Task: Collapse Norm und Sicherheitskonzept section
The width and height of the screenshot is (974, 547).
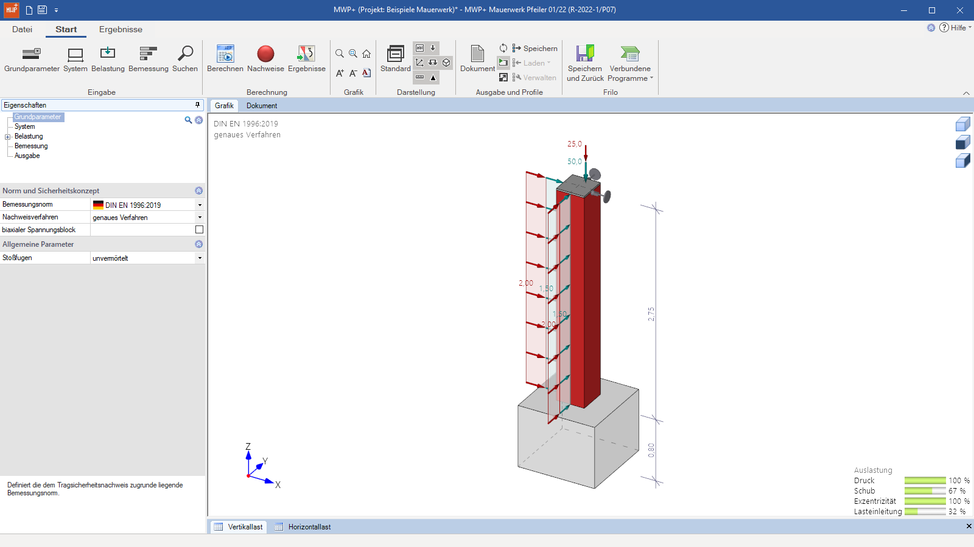Action: (198, 190)
